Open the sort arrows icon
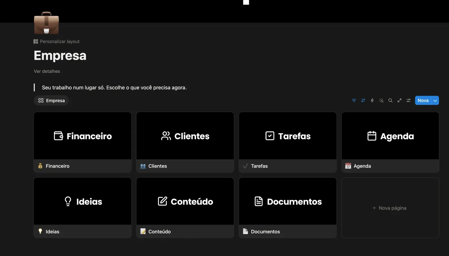 [363, 100]
